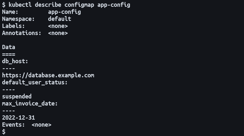Viewport: 244px width, 136px height.
Task: Click the Namespace field label
Action: pyautogui.click(x=18, y=19)
